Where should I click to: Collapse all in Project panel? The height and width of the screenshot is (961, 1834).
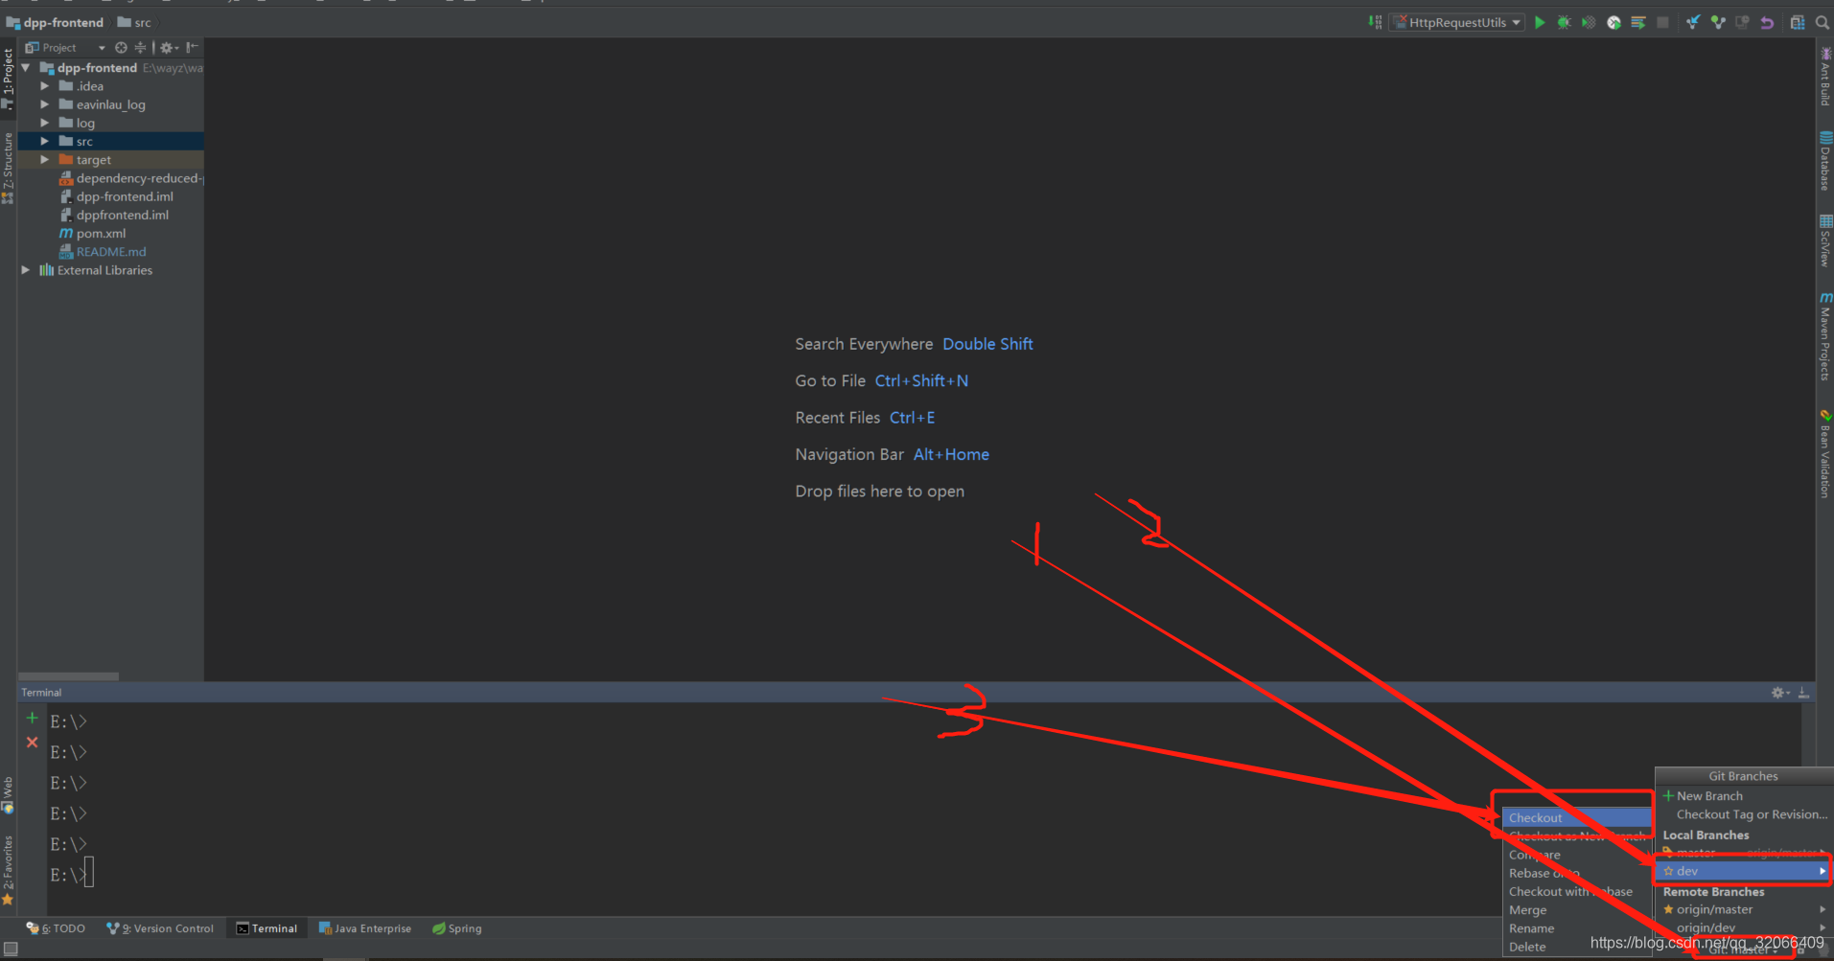click(x=140, y=47)
